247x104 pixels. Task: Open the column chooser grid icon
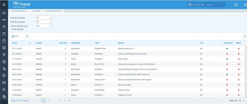click(x=245, y=36)
